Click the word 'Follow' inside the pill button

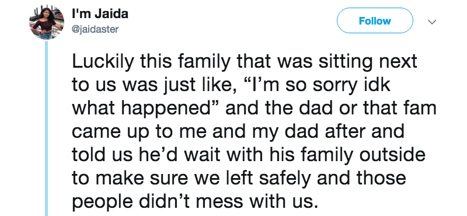pyautogui.click(x=375, y=21)
